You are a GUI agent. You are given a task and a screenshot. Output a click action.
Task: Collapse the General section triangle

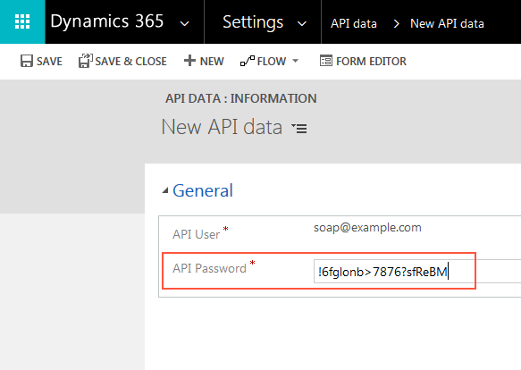pyautogui.click(x=164, y=190)
